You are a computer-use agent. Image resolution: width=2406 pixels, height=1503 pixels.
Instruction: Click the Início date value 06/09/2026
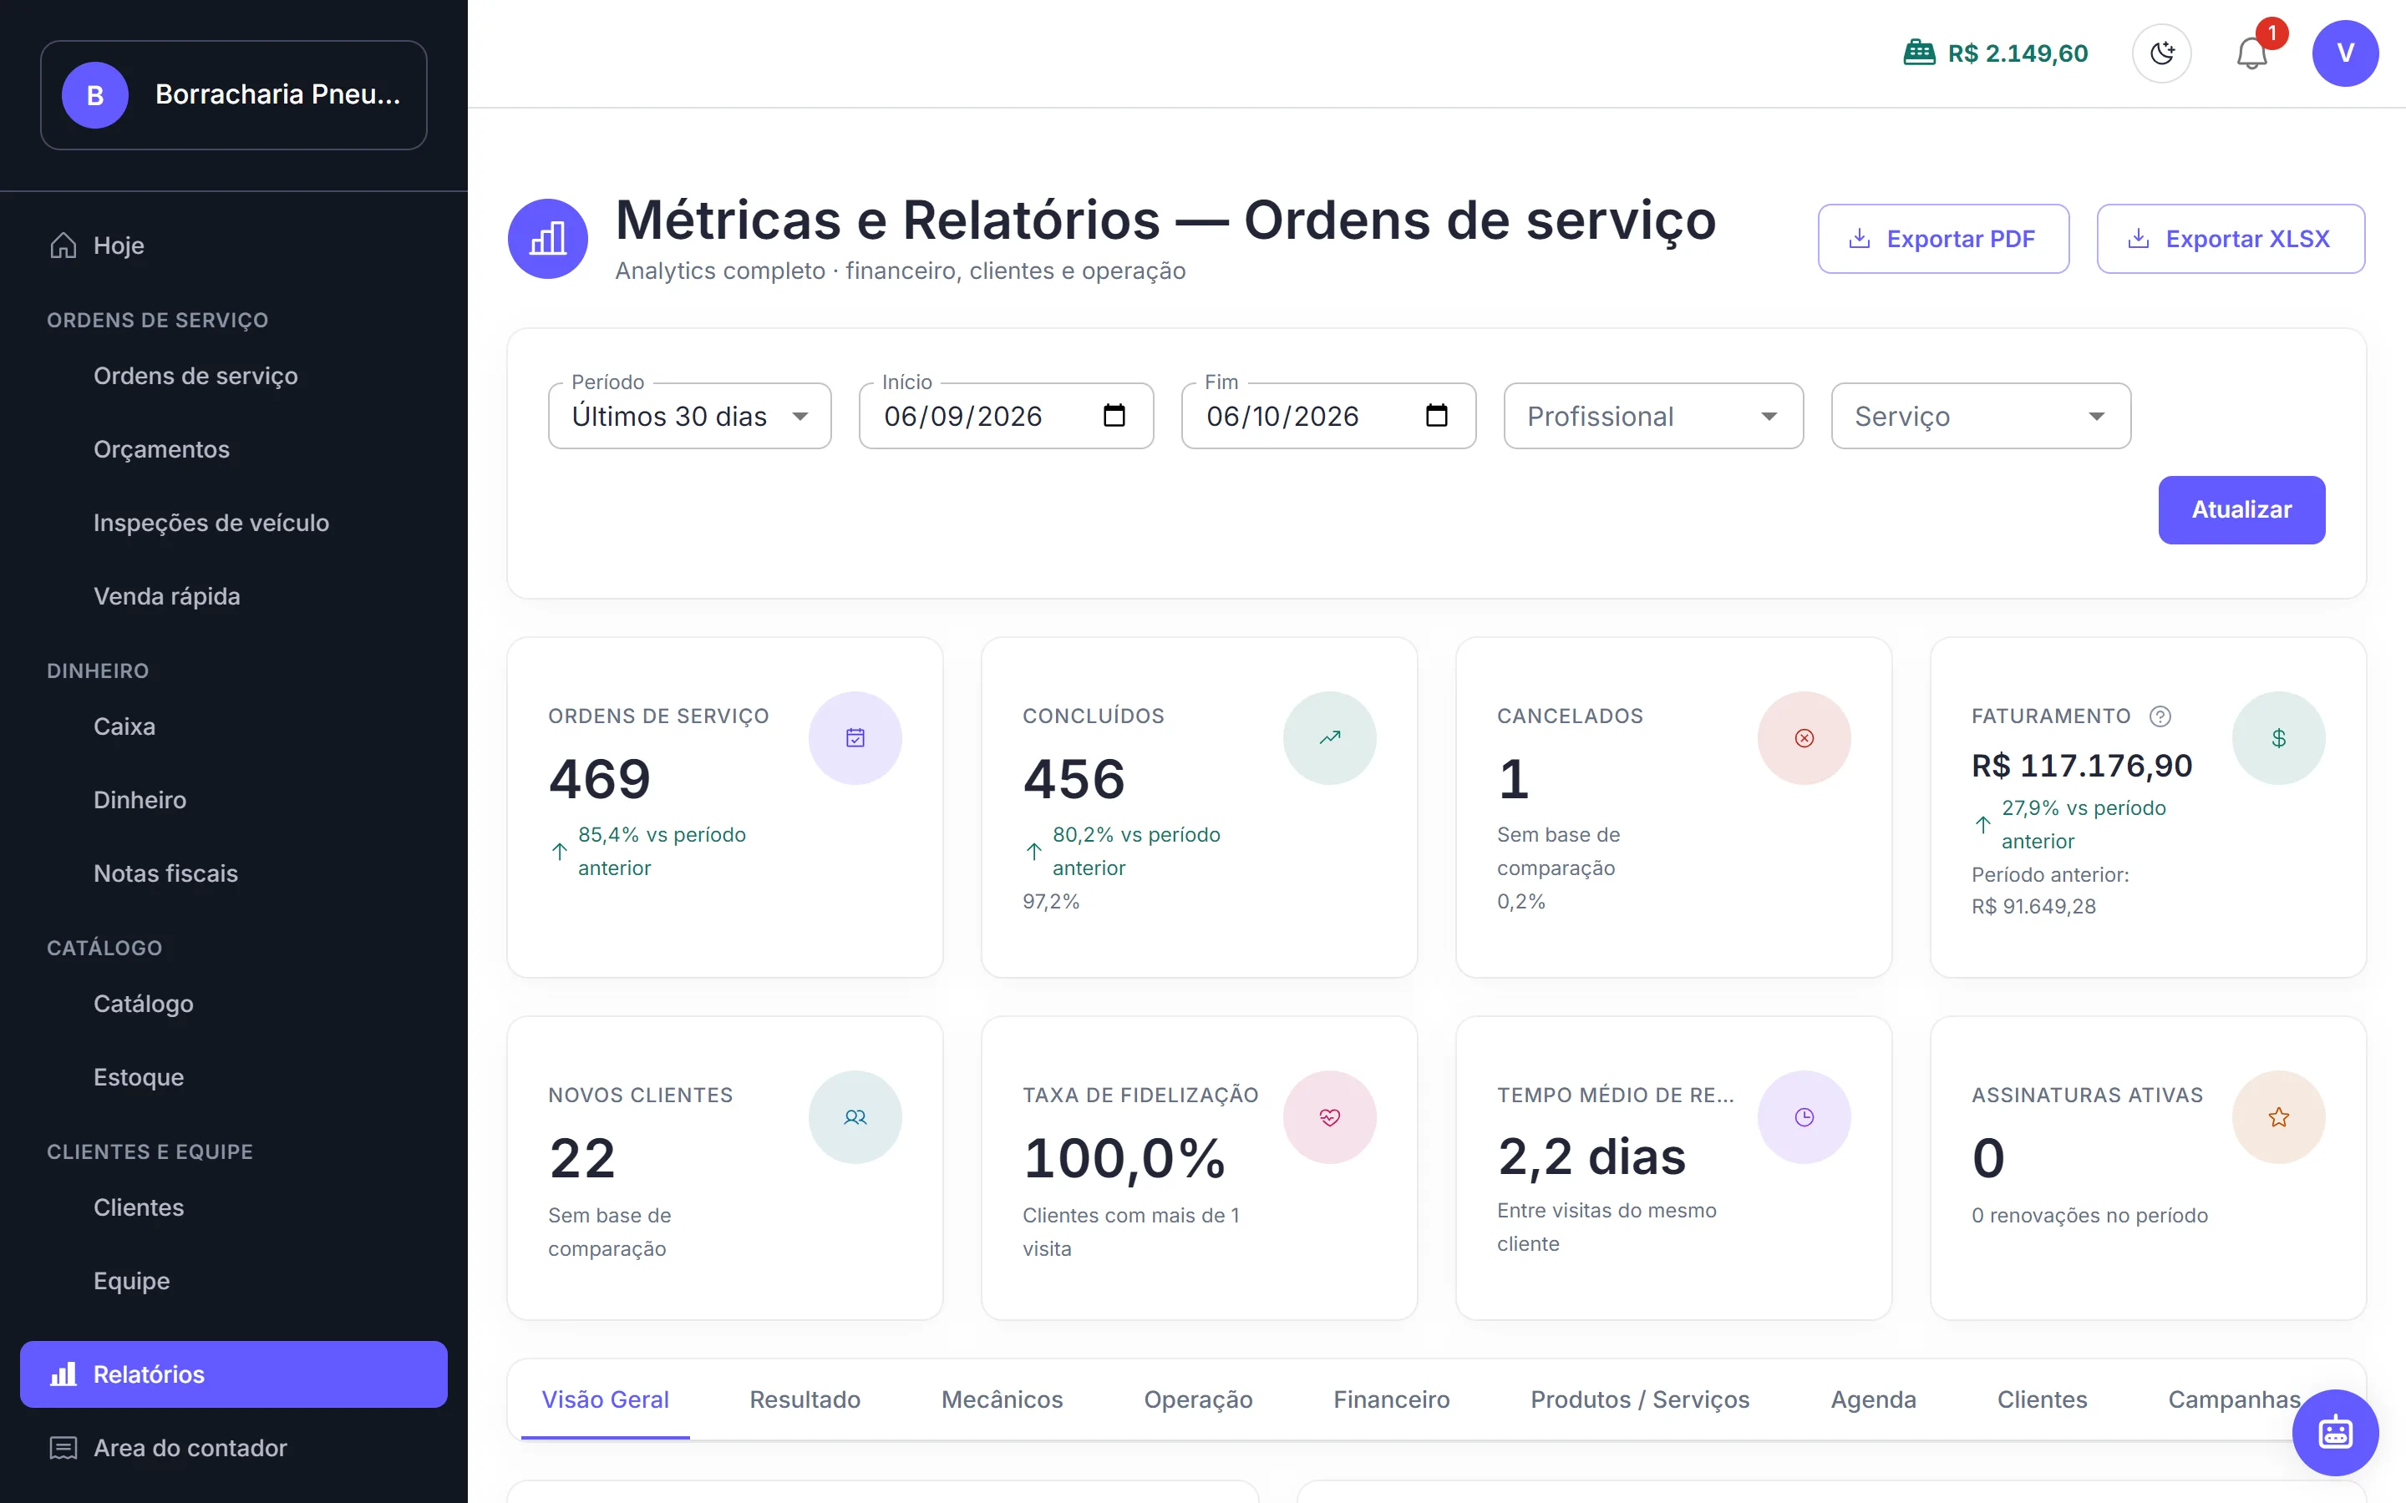(962, 417)
